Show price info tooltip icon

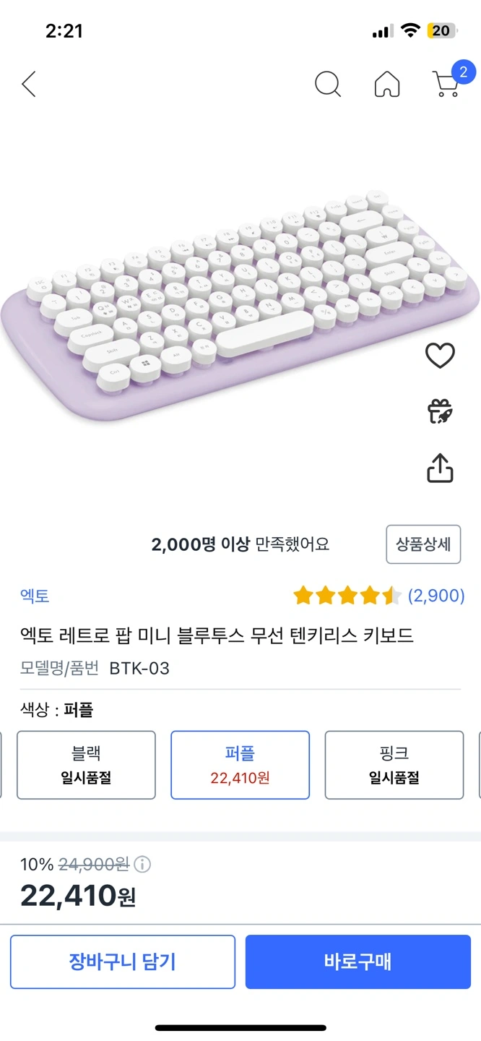coord(143,864)
